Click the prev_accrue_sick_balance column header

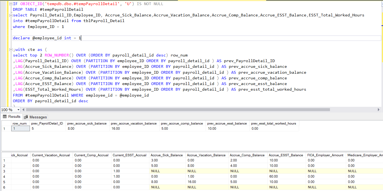coord(87,123)
